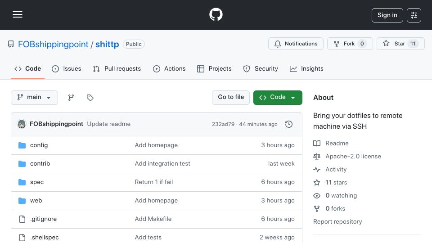Switch to the Code tab

pos(27,68)
